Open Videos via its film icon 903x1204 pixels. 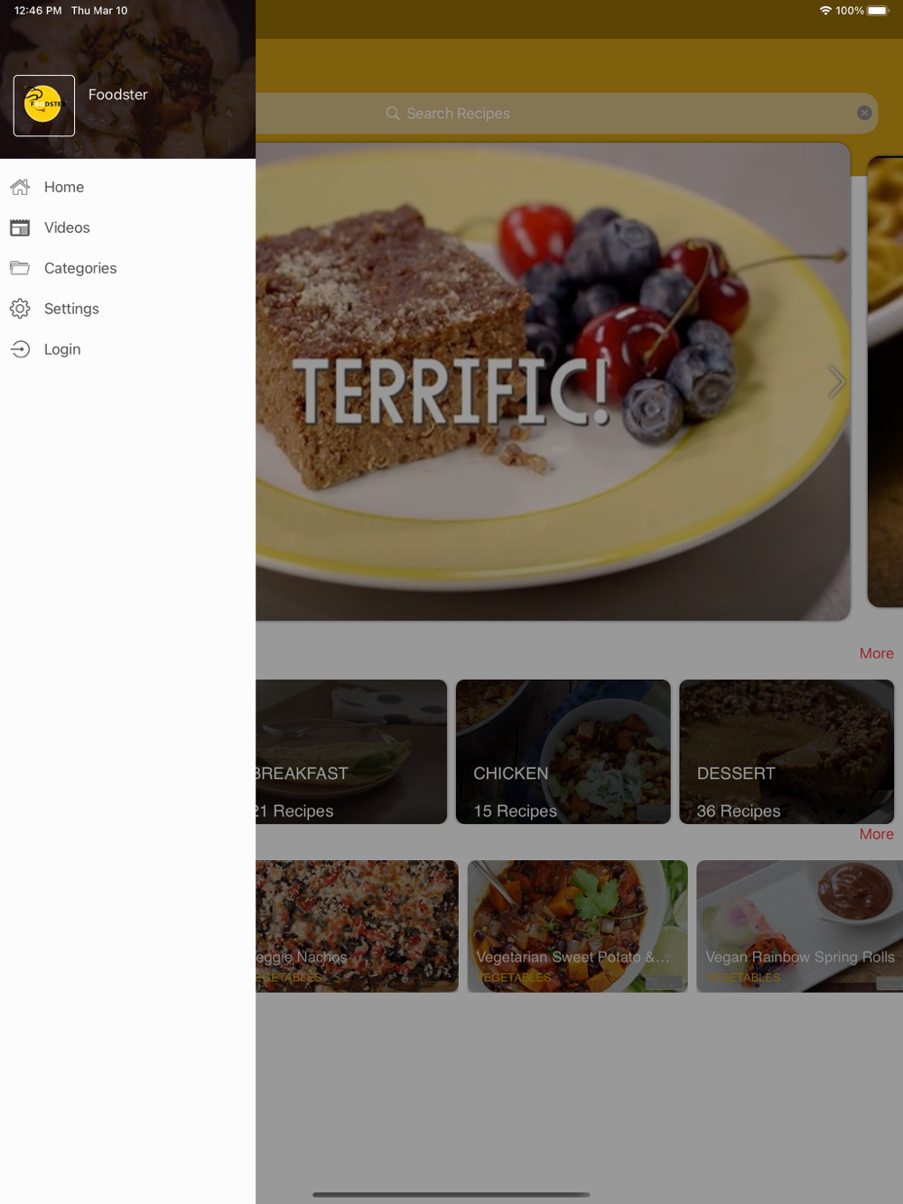[20, 227]
